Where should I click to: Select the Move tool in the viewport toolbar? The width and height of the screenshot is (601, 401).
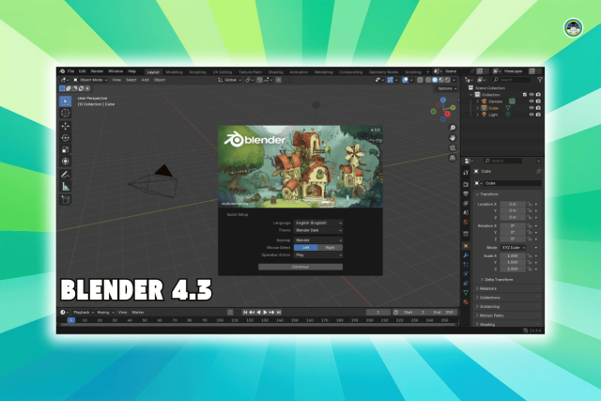pos(65,126)
